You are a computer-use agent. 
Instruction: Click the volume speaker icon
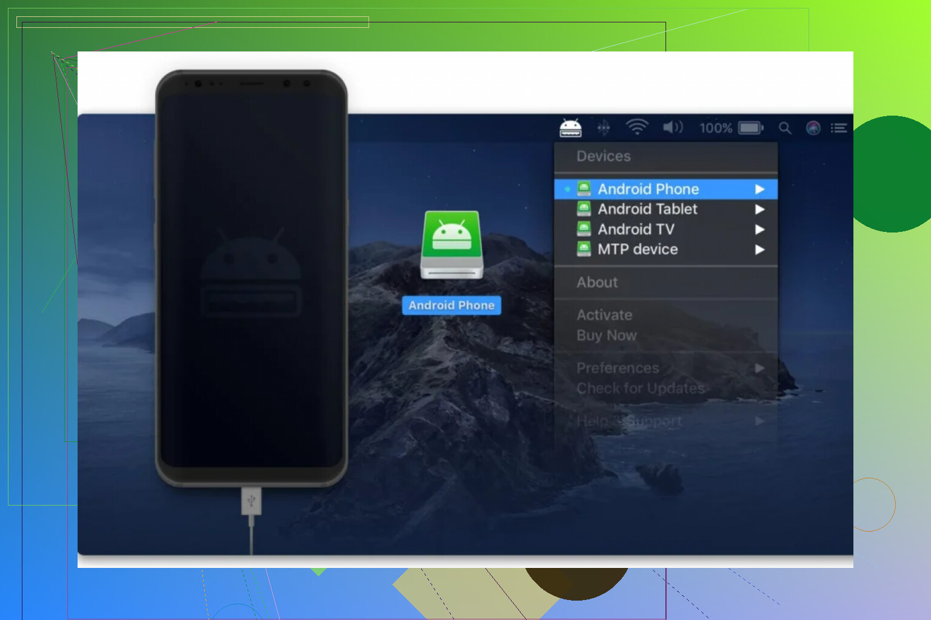(673, 127)
